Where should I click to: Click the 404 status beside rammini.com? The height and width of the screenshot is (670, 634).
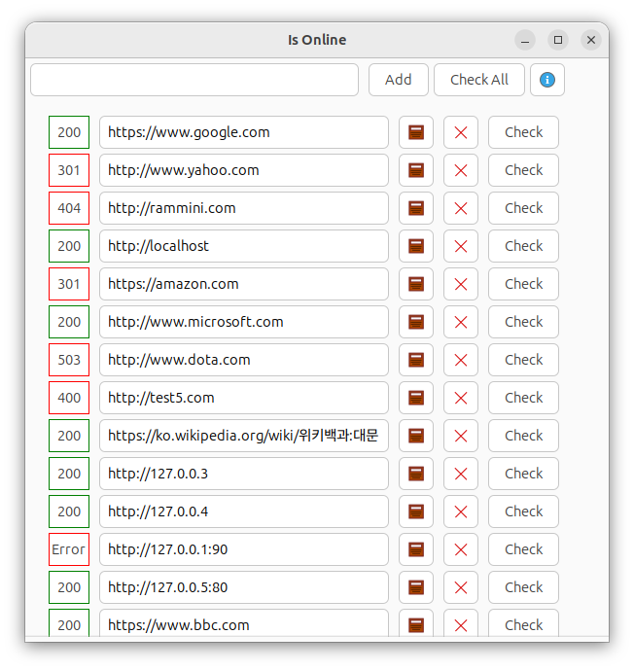click(x=69, y=208)
